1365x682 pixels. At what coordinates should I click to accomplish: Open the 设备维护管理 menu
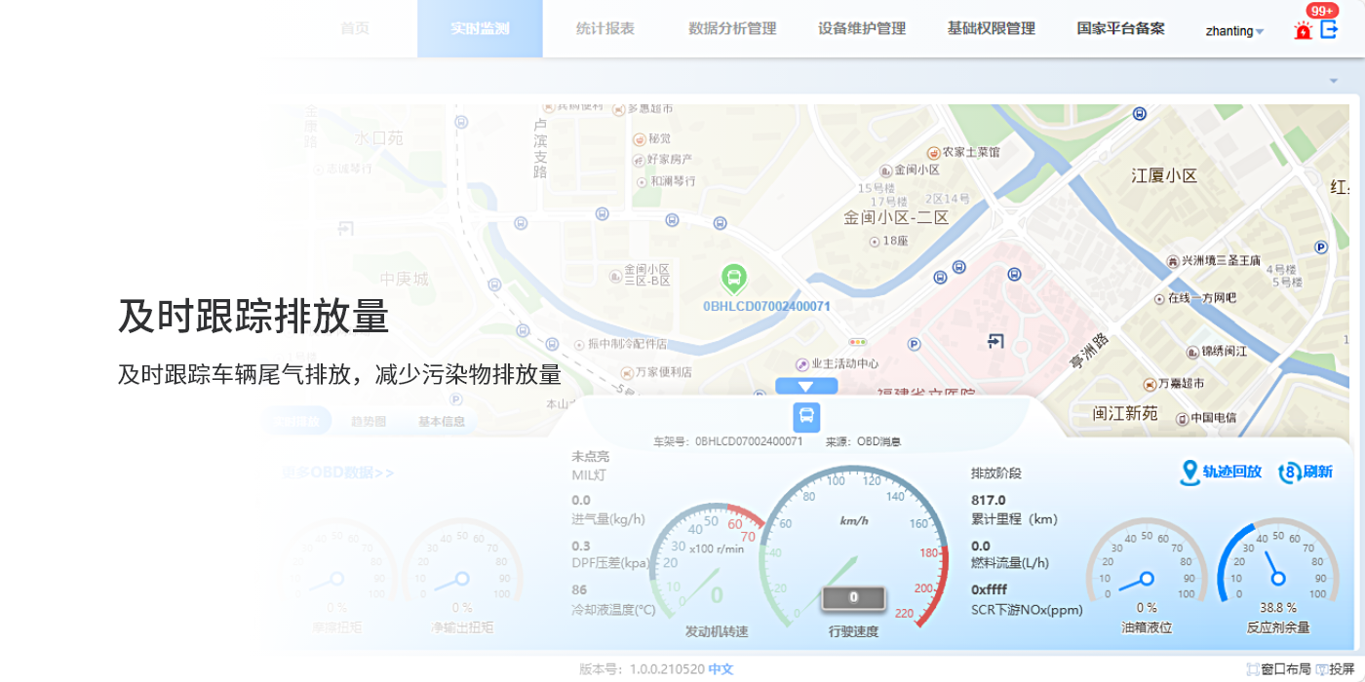pos(862,28)
